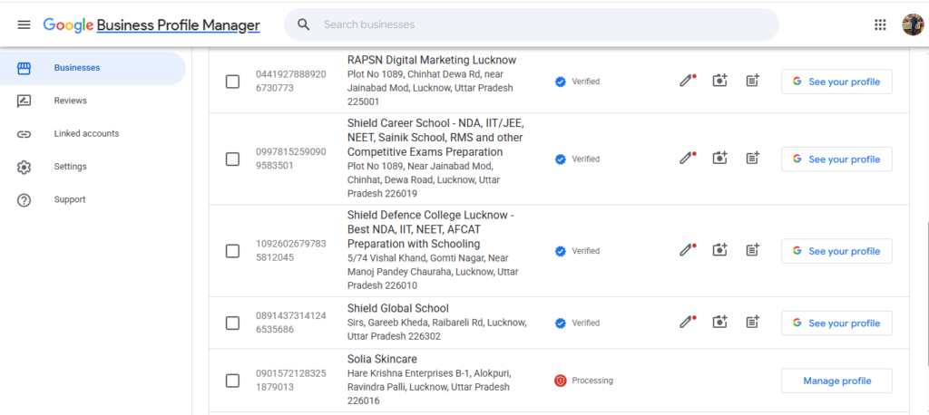Screen dimensions: 929x415
Task: Edit RAPSN Digital Marketing profile with pencil icon
Action: tap(687, 82)
